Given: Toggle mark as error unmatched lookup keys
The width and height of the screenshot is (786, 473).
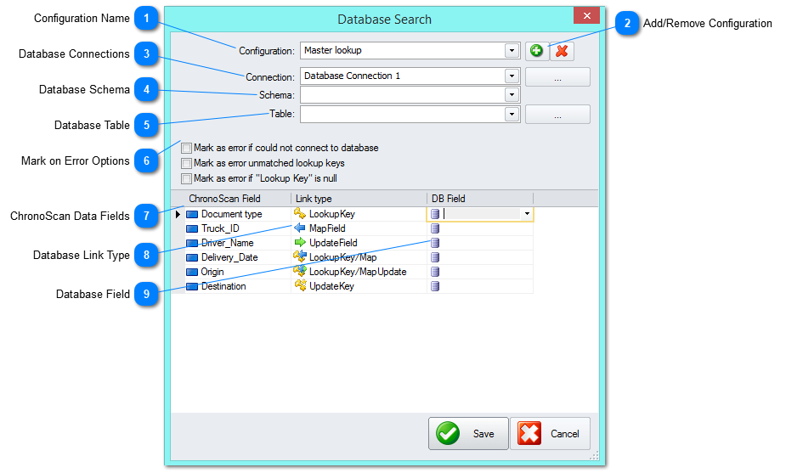Looking at the screenshot, I should point(186,163).
